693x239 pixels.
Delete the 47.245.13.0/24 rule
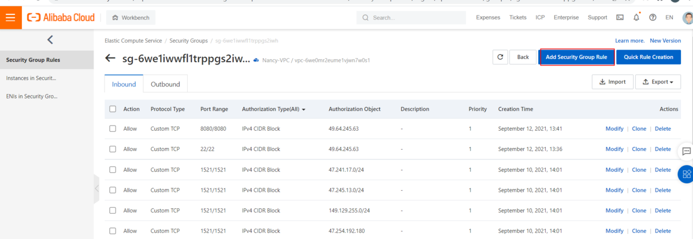pyautogui.click(x=663, y=190)
